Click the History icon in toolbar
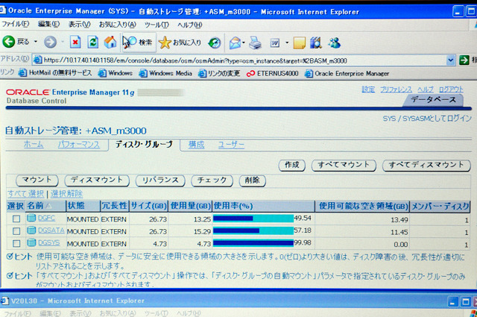477x317 pixels. [215, 43]
